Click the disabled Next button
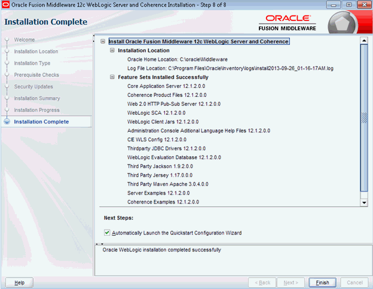373x289 pixels. click(291, 282)
